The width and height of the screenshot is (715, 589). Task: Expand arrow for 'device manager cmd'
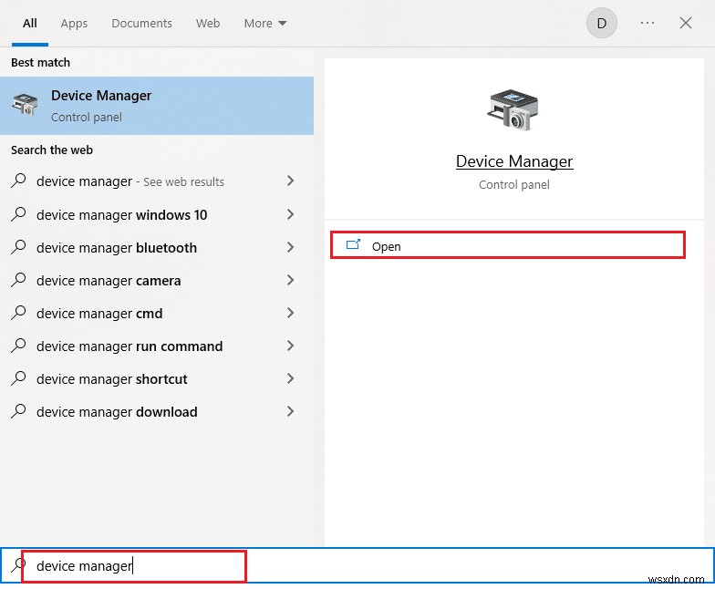click(x=290, y=313)
